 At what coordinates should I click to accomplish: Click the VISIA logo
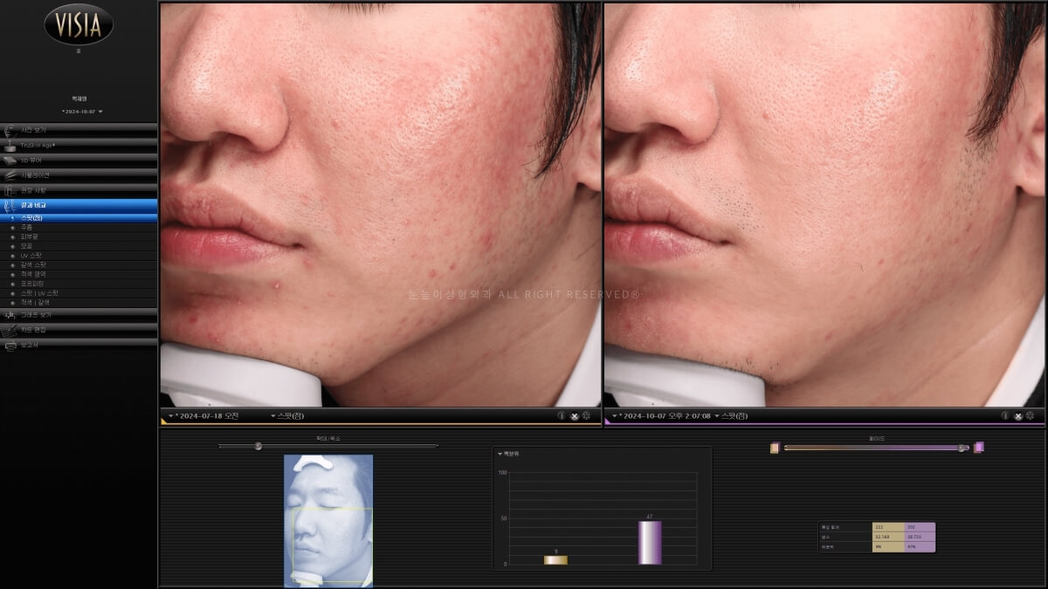pos(79,24)
